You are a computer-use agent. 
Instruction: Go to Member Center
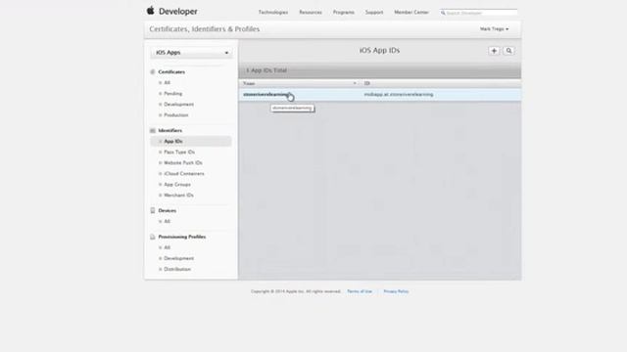point(411,13)
